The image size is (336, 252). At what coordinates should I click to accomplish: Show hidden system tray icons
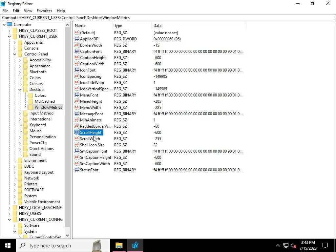(x=278, y=245)
